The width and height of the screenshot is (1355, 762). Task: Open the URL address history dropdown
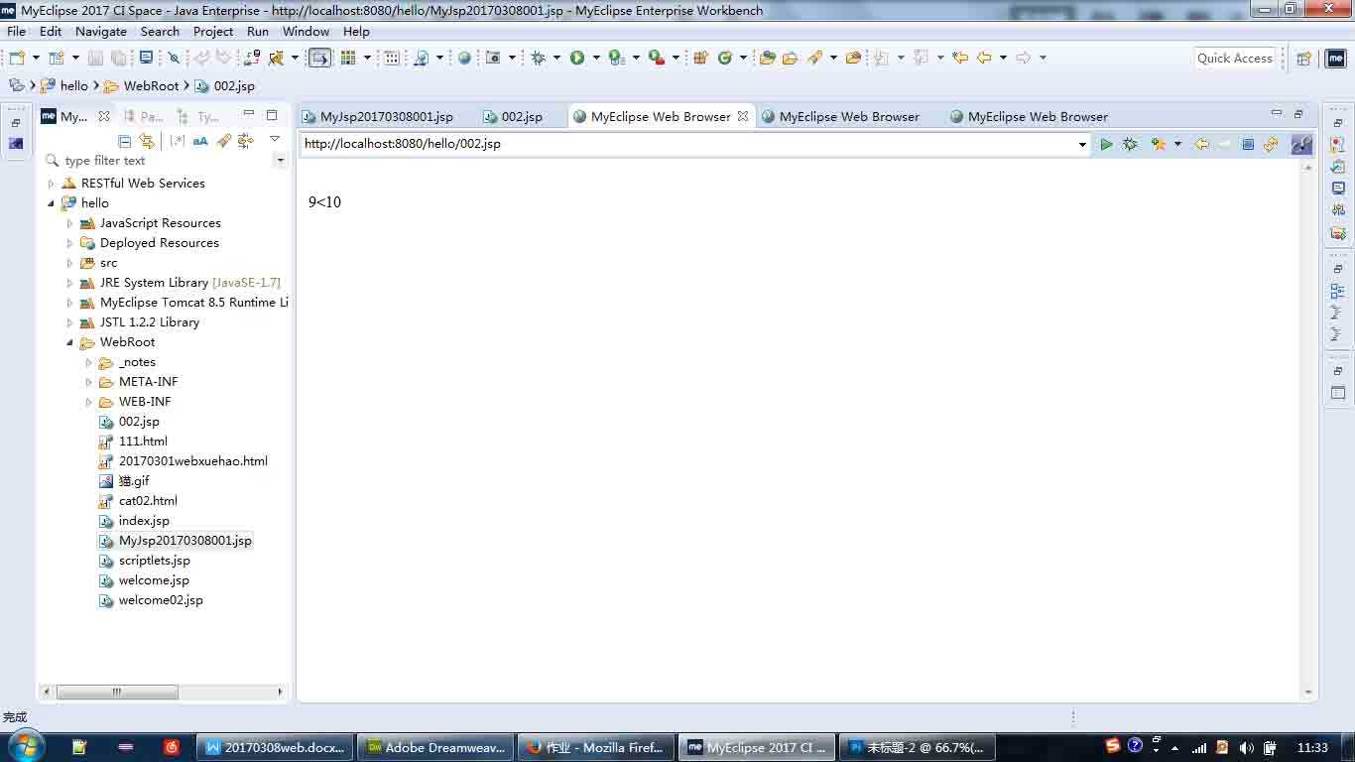point(1082,145)
